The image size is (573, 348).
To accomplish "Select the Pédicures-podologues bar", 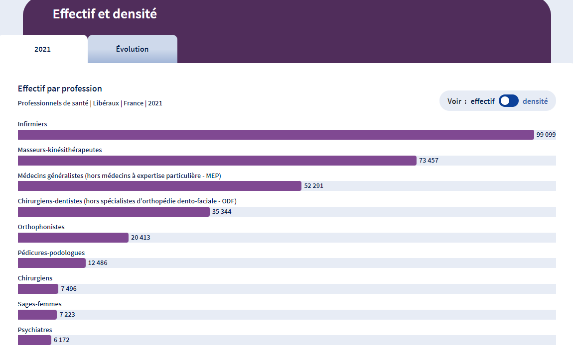I will [x=51, y=263].
